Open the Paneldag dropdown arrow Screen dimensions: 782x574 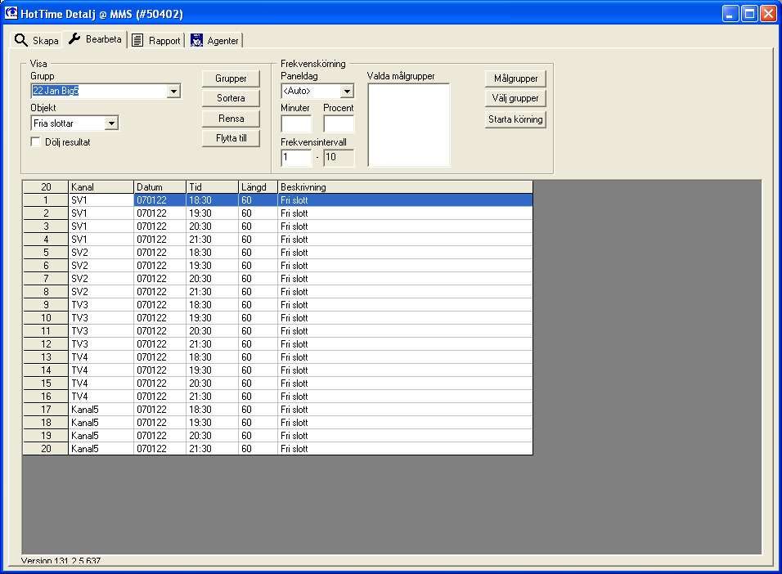pyautogui.click(x=347, y=92)
